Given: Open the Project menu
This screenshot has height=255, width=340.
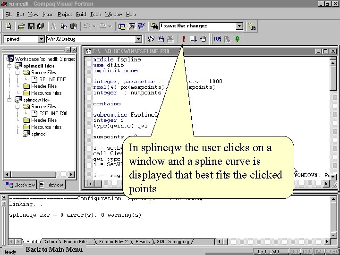Looking at the screenshot, I should (65, 15).
